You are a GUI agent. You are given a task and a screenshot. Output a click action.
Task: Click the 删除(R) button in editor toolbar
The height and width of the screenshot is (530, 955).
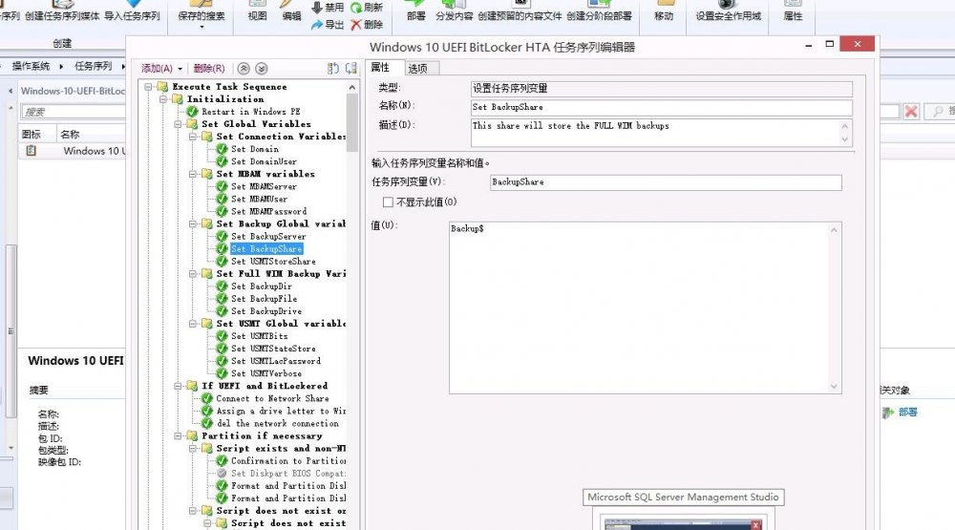[209, 68]
